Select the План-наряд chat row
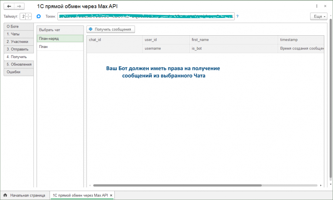This screenshot has width=333, height=200. click(60, 39)
